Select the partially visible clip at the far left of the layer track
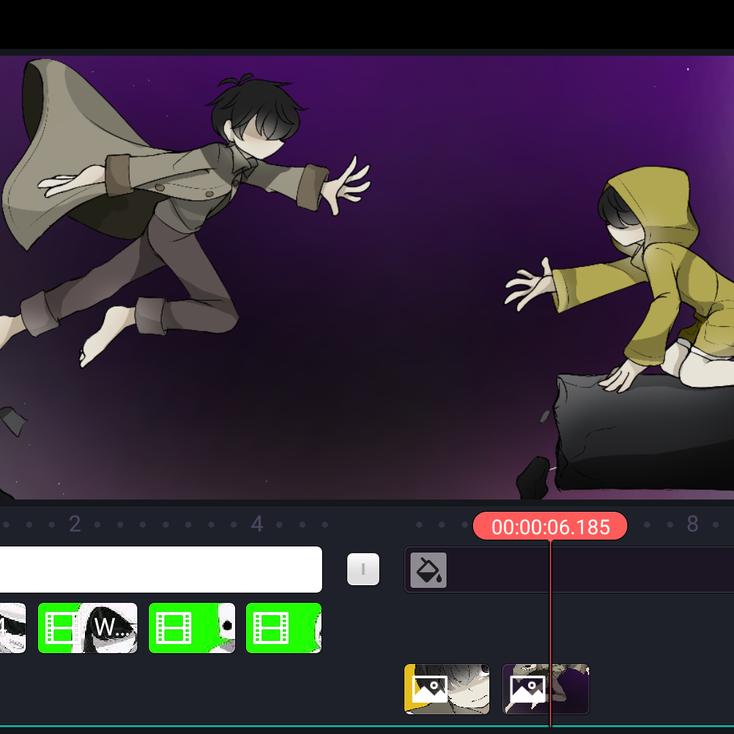This screenshot has width=734, height=734. (x=13, y=628)
